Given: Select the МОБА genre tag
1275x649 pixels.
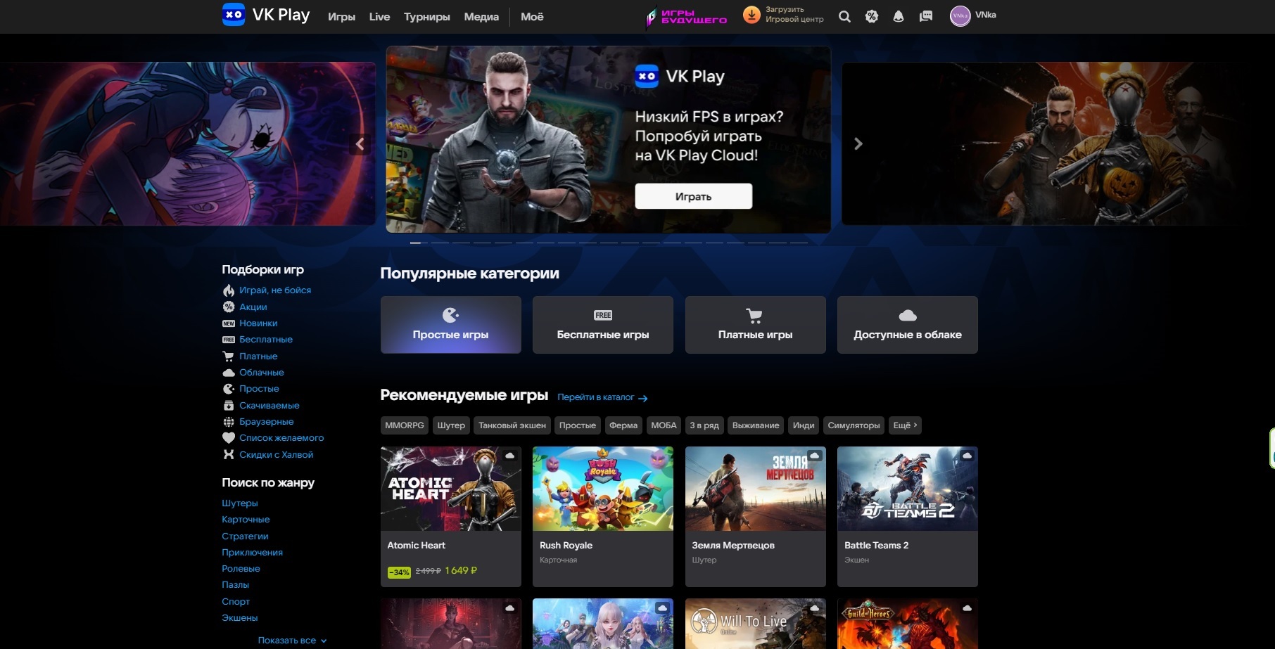Looking at the screenshot, I should pos(664,425).
